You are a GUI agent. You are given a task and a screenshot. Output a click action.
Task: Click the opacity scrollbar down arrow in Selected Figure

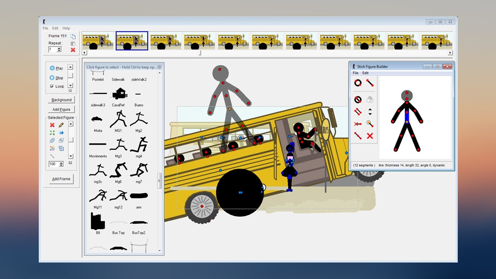[71, 156]
